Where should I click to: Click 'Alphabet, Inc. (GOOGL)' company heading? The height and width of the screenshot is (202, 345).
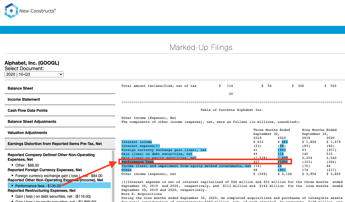pyautogui.click(x=32, y=63)
